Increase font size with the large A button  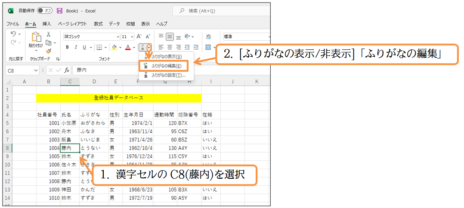pyautogui.click(x=139, y=37)
